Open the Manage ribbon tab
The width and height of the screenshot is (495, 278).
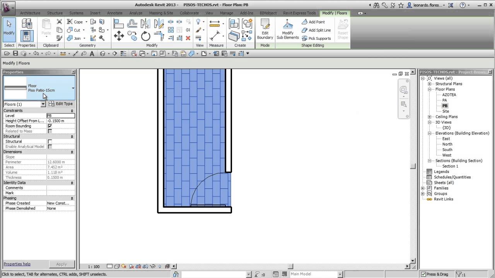[227, 13]
